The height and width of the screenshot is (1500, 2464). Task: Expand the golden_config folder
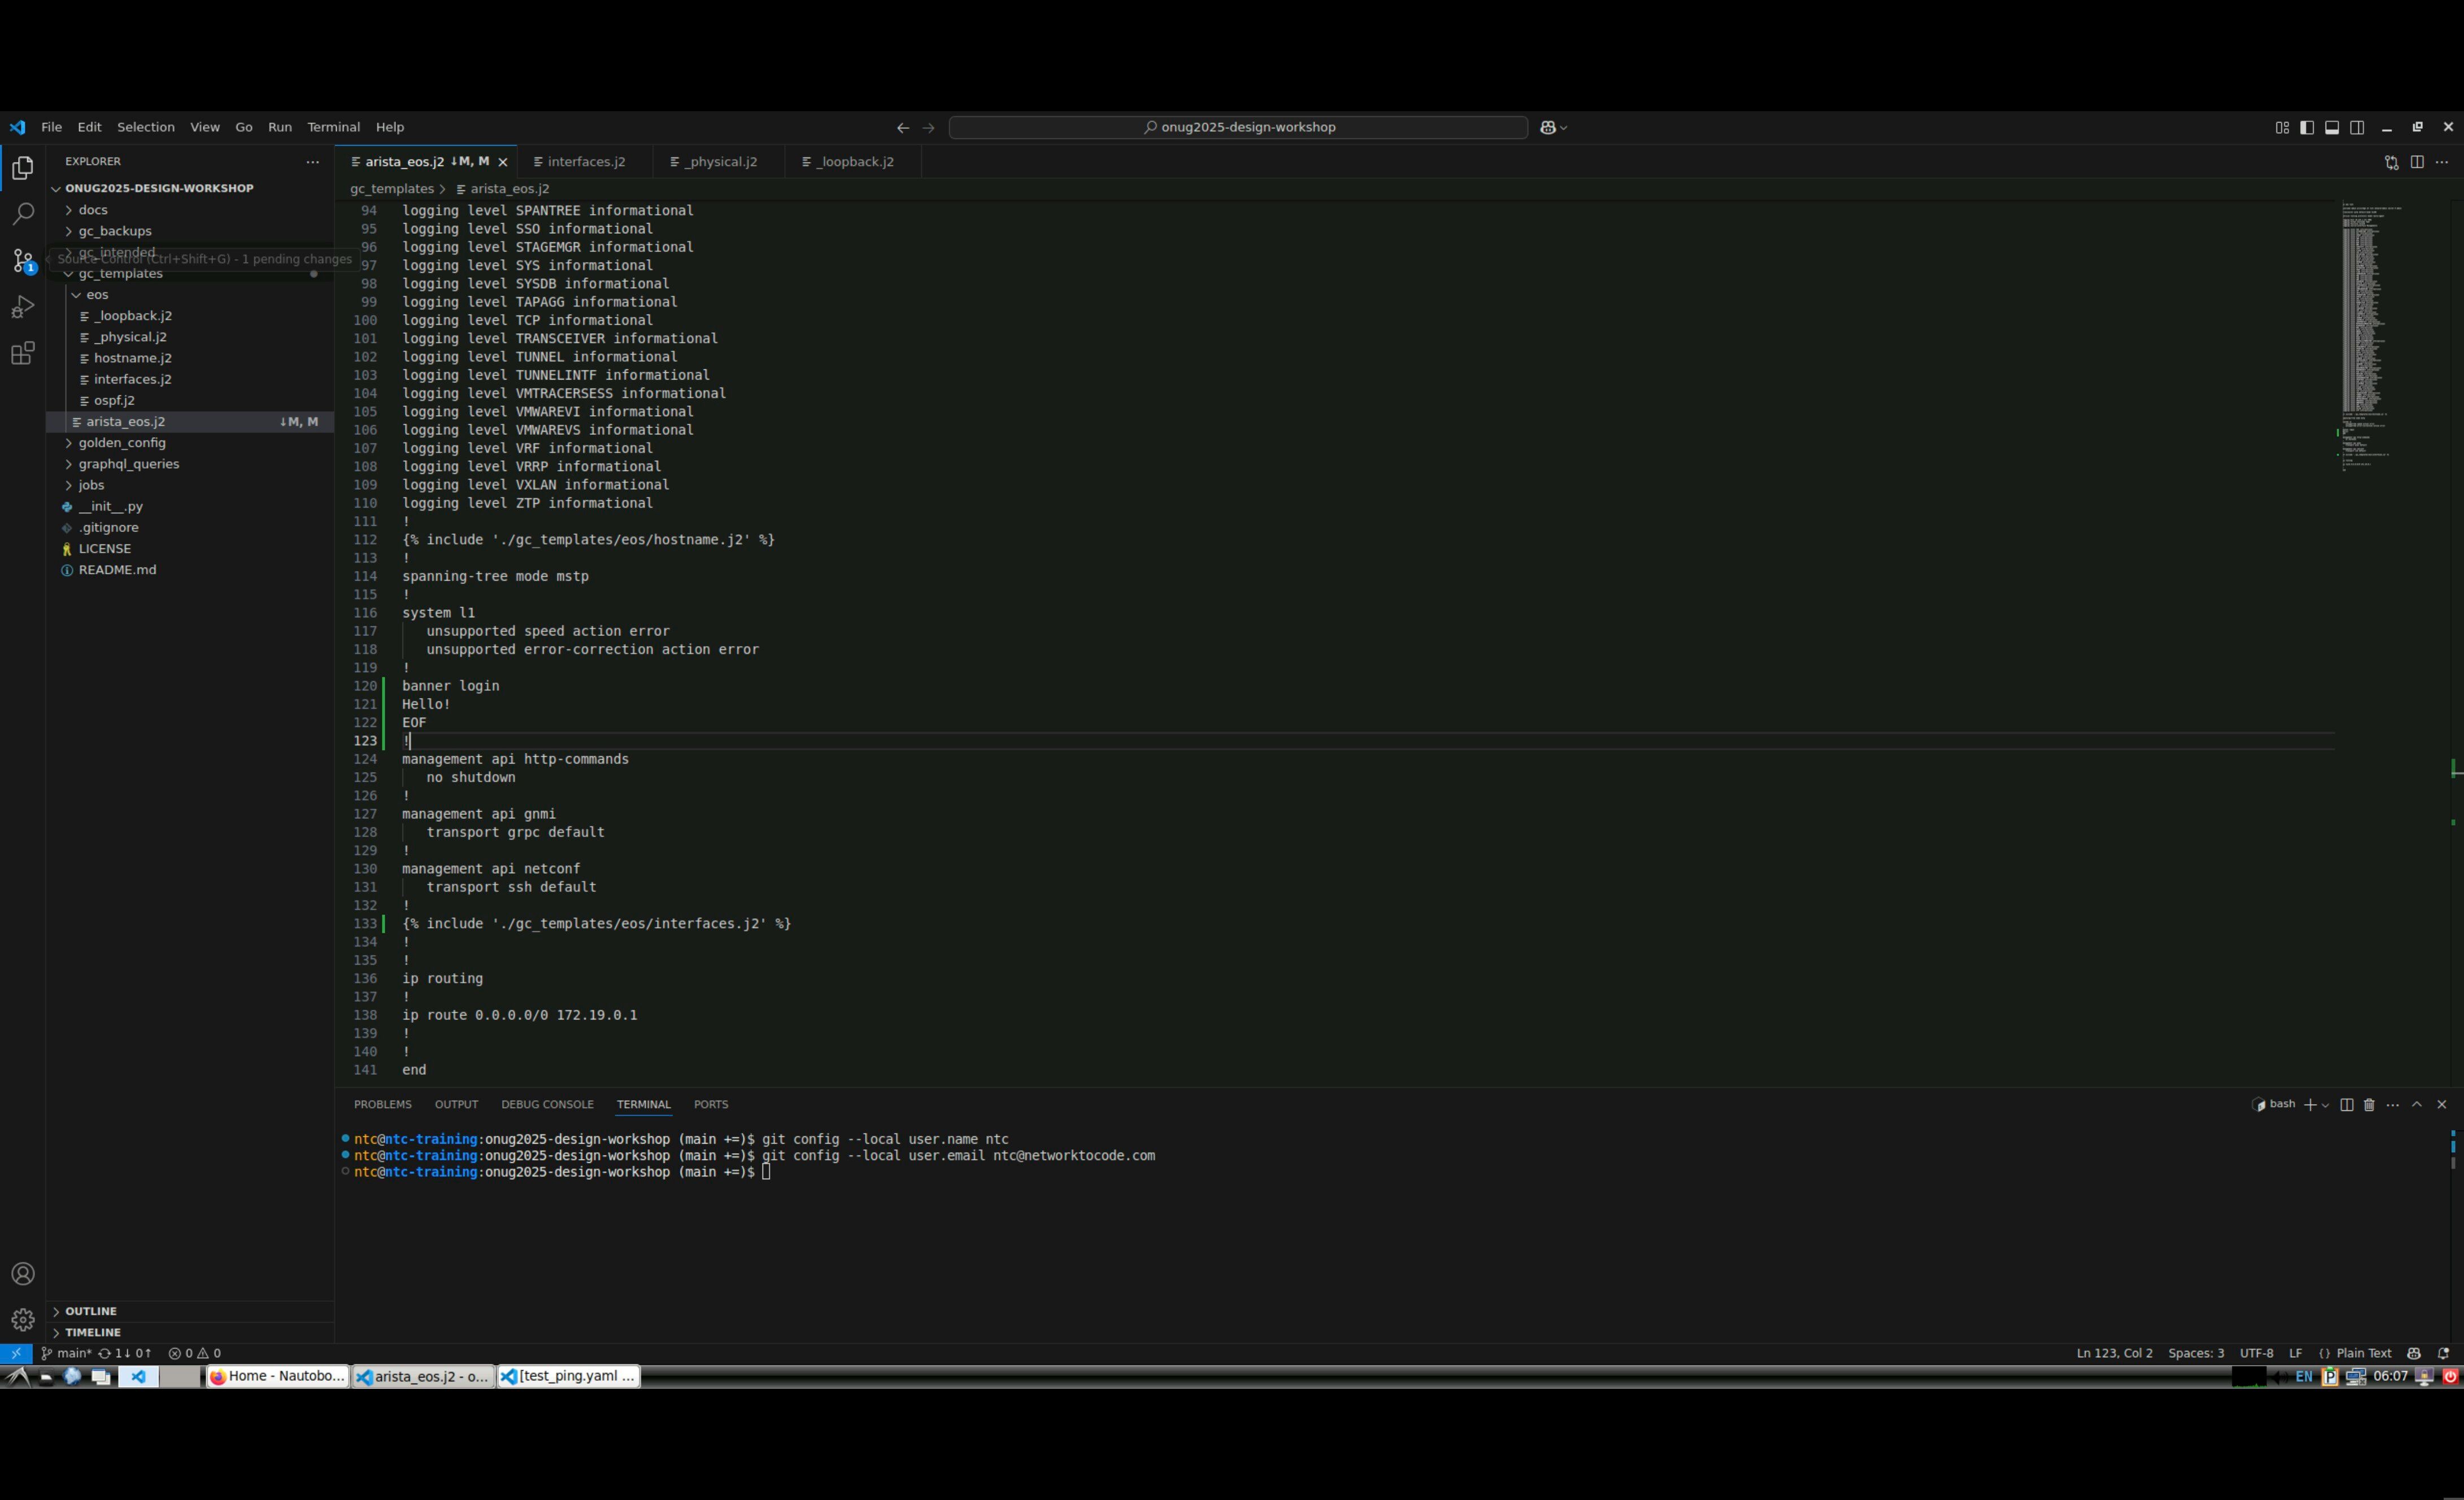pos(122,443)
